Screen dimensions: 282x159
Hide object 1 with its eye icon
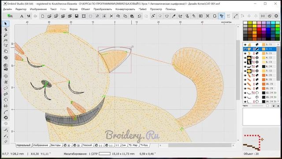[245, 45]
